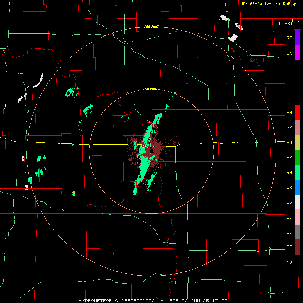Click the HR legend label
Viewport: 303px width, 303px height.
coord(289,158)
